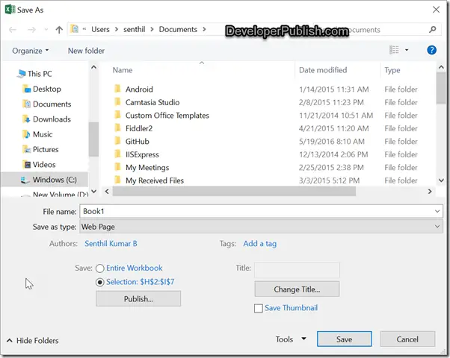This screenshot has width=450, height=358.
Task: Sort by Date modified column header
Action: point(323,70)
